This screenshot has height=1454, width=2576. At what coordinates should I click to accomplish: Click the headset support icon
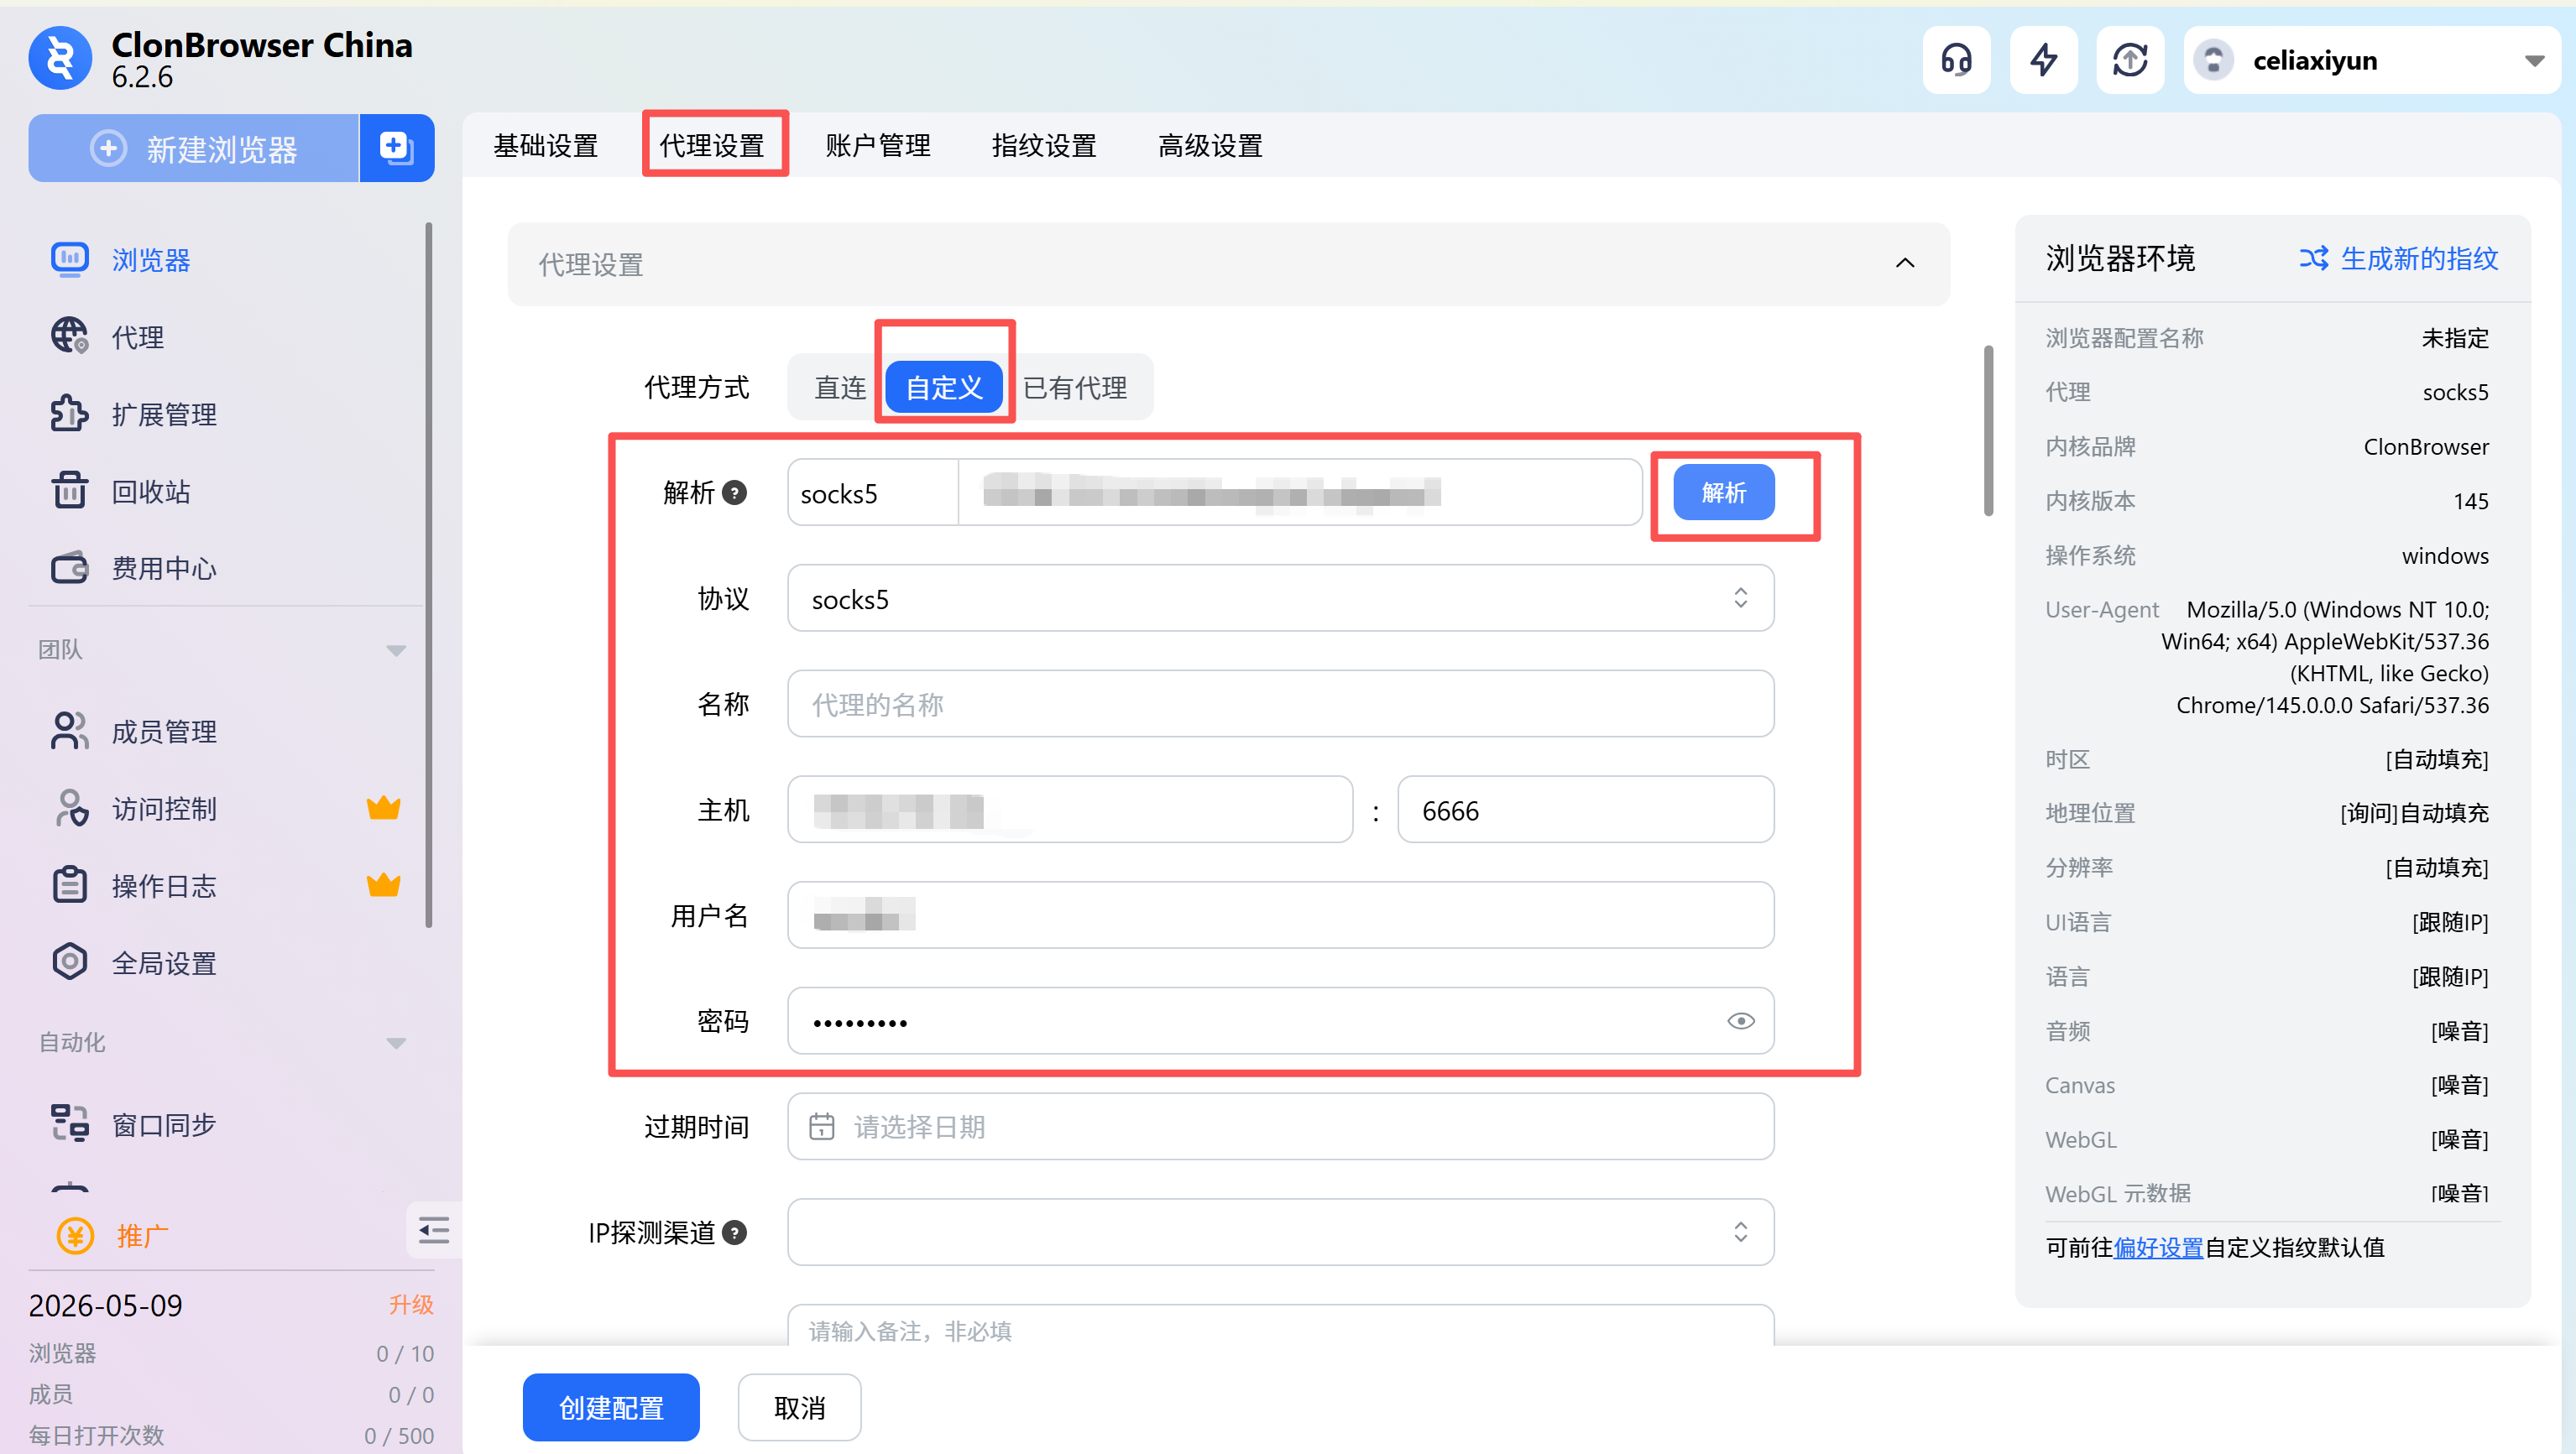[1956, 59]
